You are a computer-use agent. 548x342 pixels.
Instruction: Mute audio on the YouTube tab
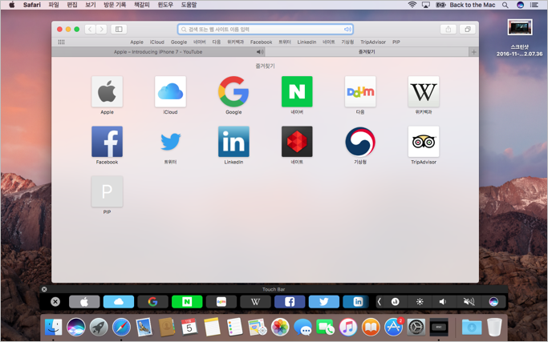[x=260, y=51]
